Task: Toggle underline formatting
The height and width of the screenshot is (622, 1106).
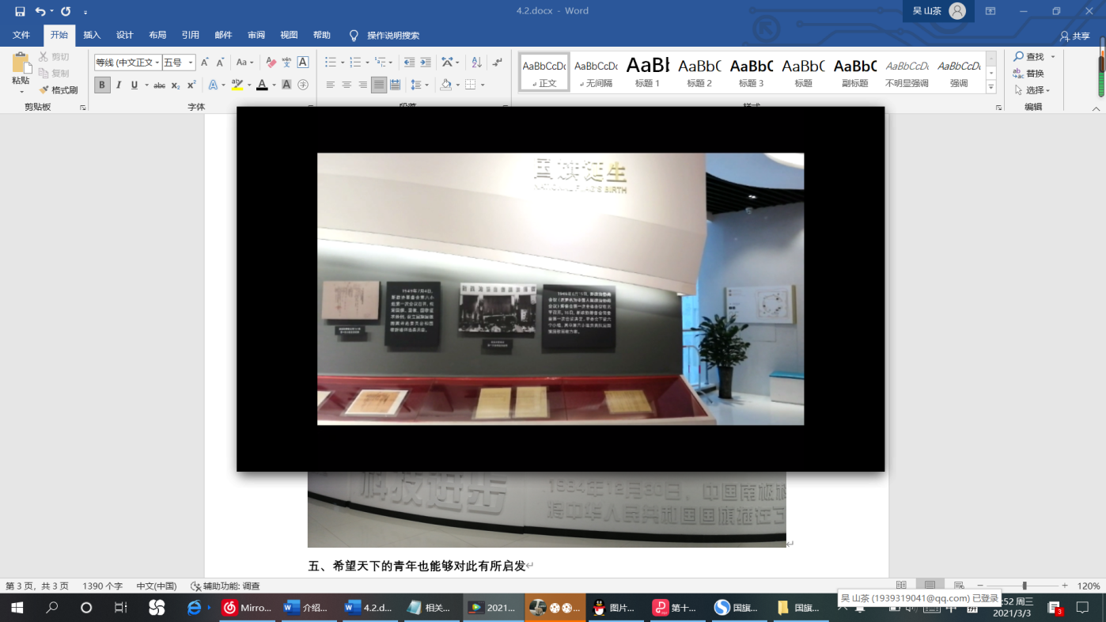Action: click(x=134, y=85)
